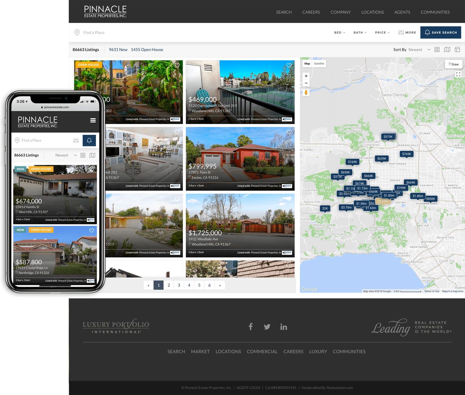
Task: Click the SAVE SEARCH button
Action: (x=440, y=33)
